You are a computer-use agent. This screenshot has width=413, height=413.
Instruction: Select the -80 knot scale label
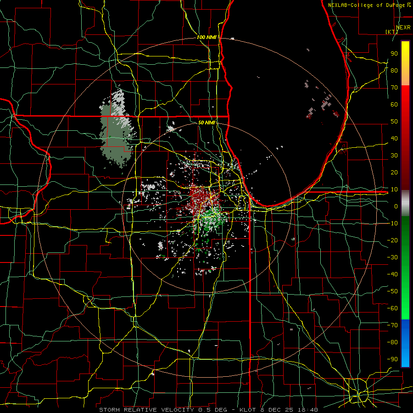[392, 342]
